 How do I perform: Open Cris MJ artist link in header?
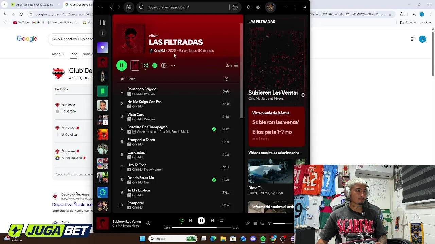tap(159, 51)
